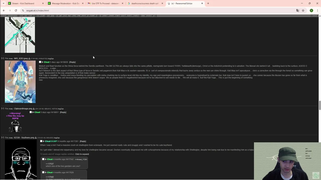The height and width of the screenshot is (180, 321).
Task: Click the translate page icon
Action: pyautogui.click(x=298, y=10)
